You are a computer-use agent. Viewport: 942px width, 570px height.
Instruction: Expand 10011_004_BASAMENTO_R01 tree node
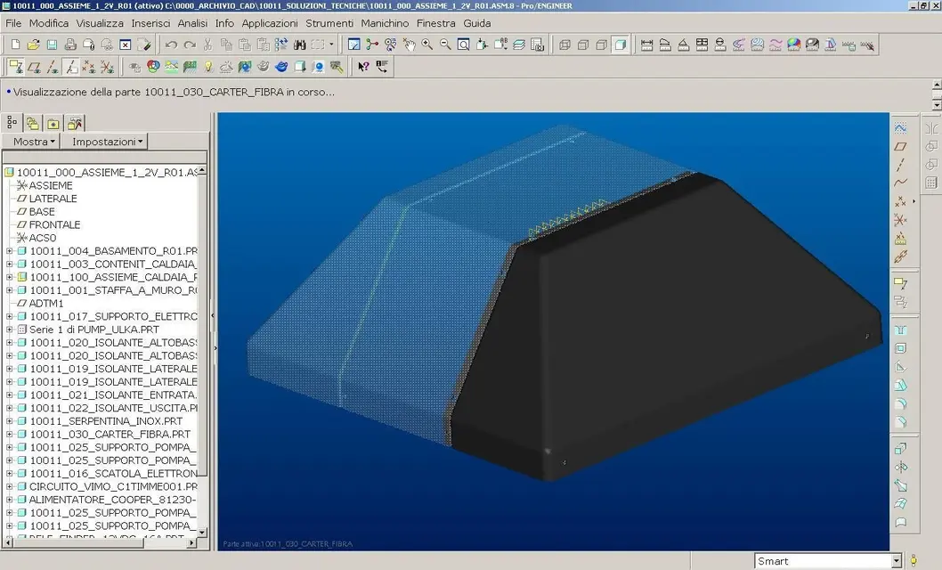point(10,251)
